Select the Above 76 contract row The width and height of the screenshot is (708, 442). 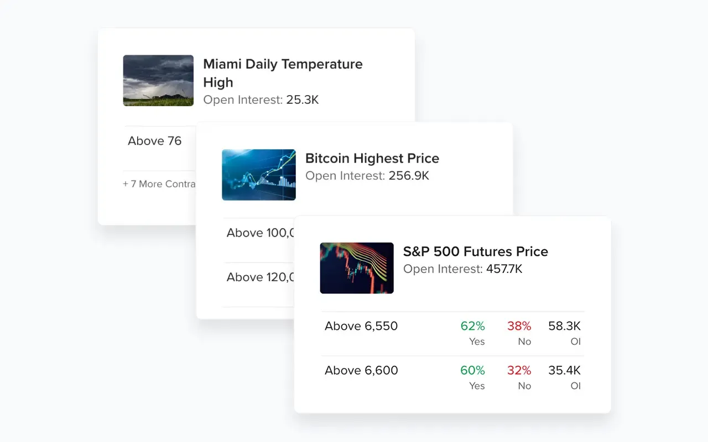[155, 141]
